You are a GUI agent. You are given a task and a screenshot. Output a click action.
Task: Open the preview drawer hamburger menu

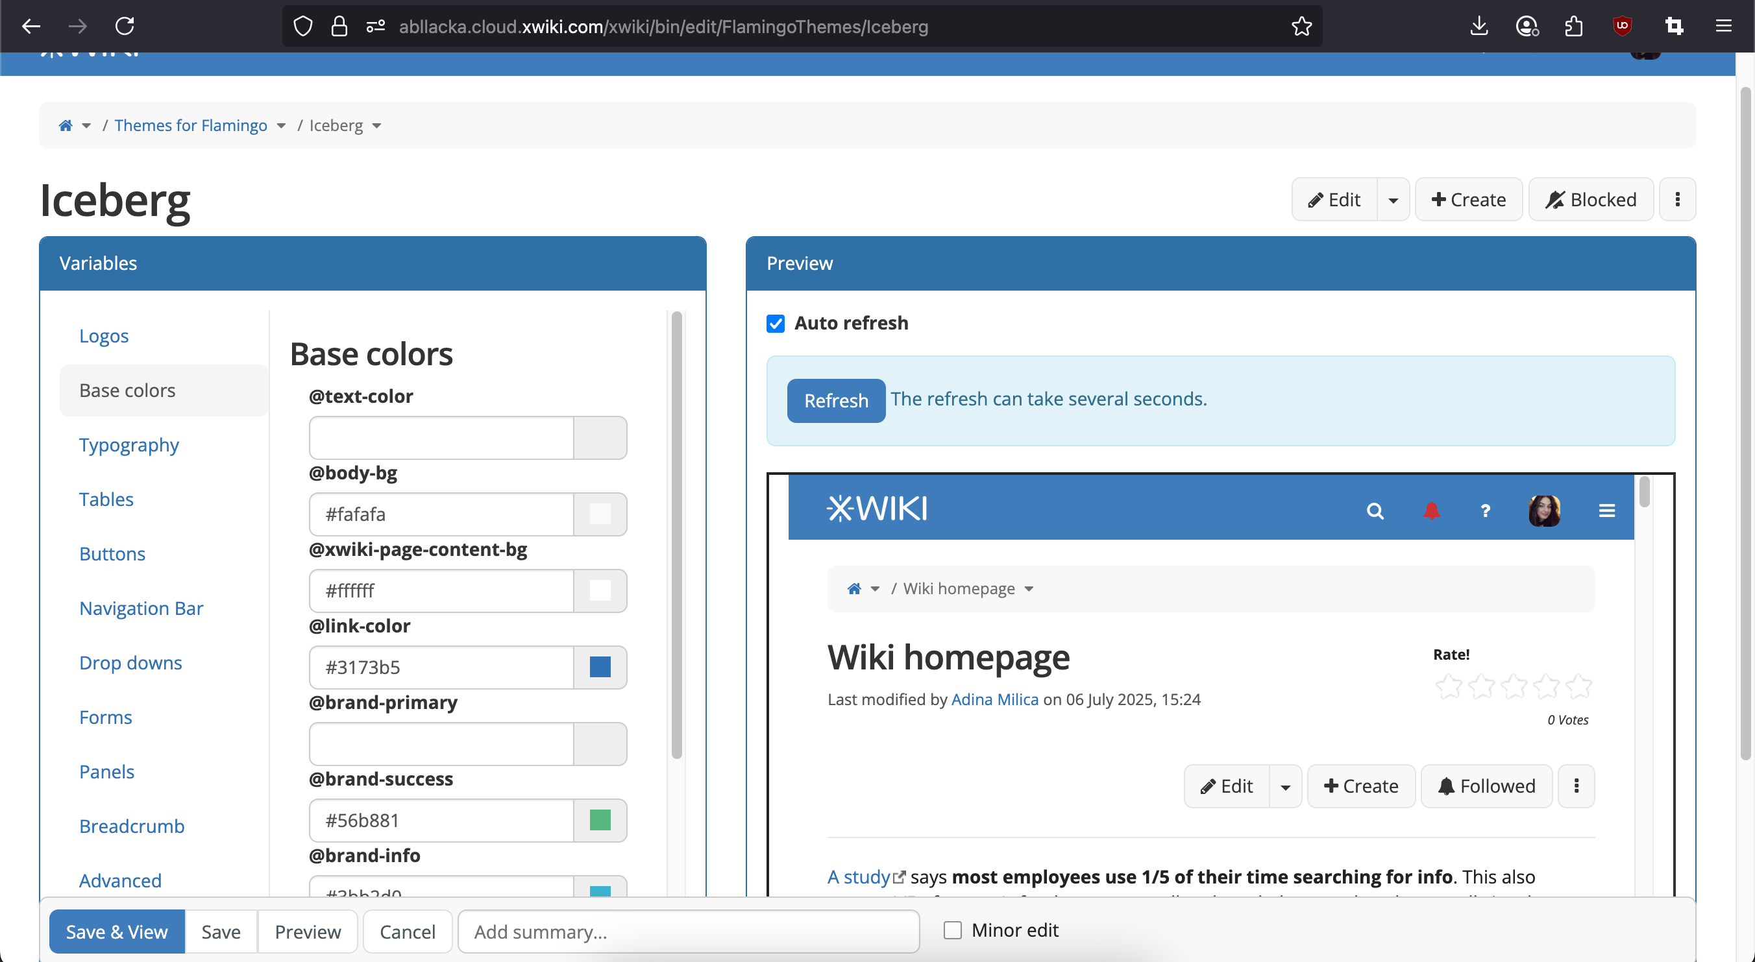click(1606, 511)
